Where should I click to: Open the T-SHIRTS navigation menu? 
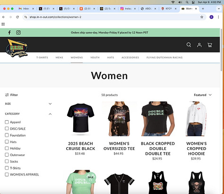pos(42,57)
